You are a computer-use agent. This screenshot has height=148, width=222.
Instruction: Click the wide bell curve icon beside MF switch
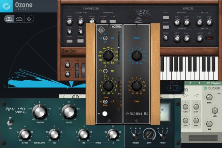pos(100,71)
